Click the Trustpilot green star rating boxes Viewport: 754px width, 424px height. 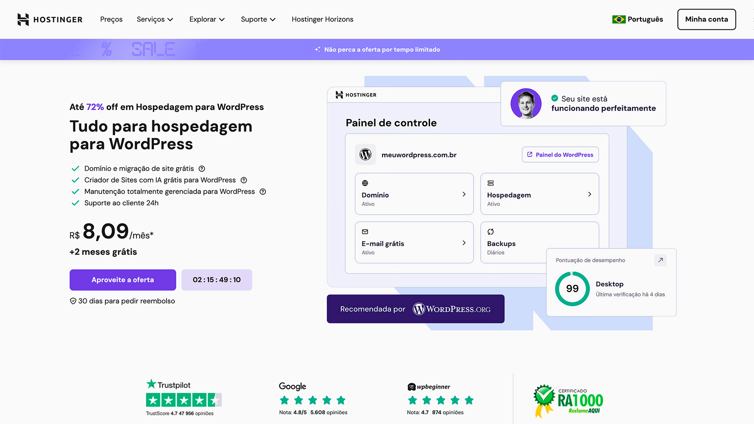click(184, 400)
